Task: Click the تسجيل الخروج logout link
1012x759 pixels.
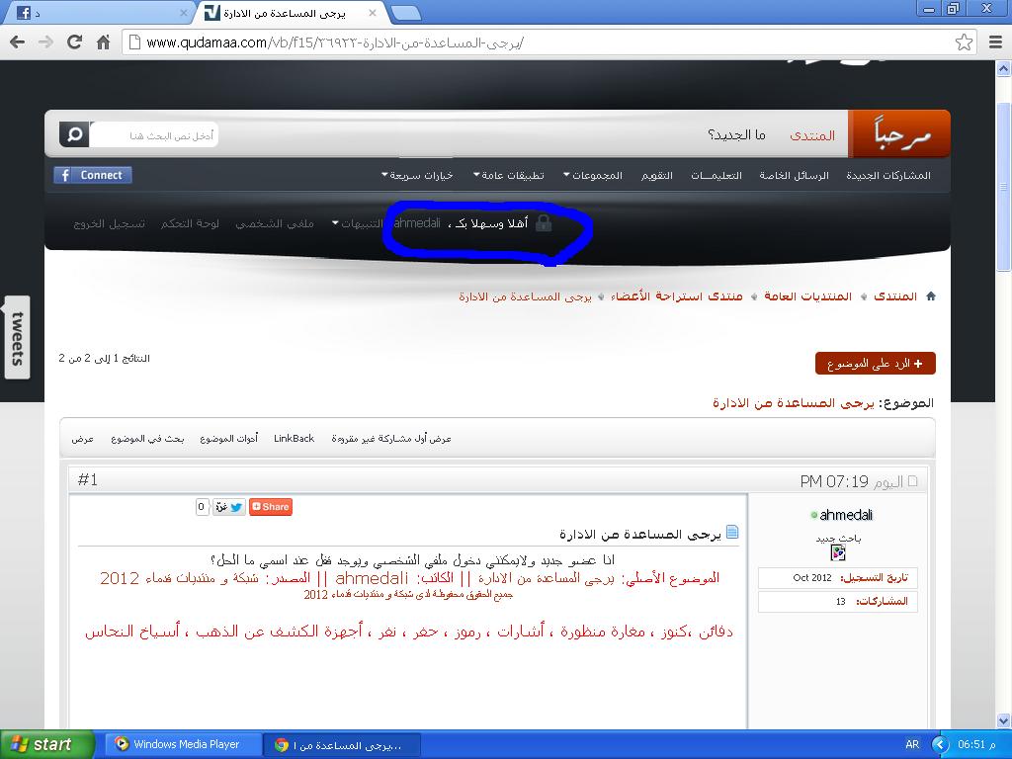Action: click(109, 223)
